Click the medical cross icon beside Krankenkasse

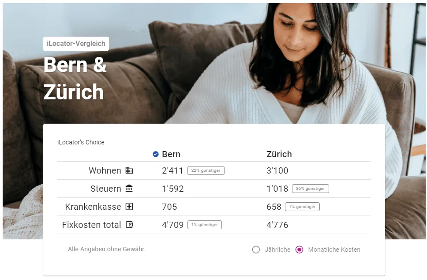pyautogui.click(x=129, y=207)
